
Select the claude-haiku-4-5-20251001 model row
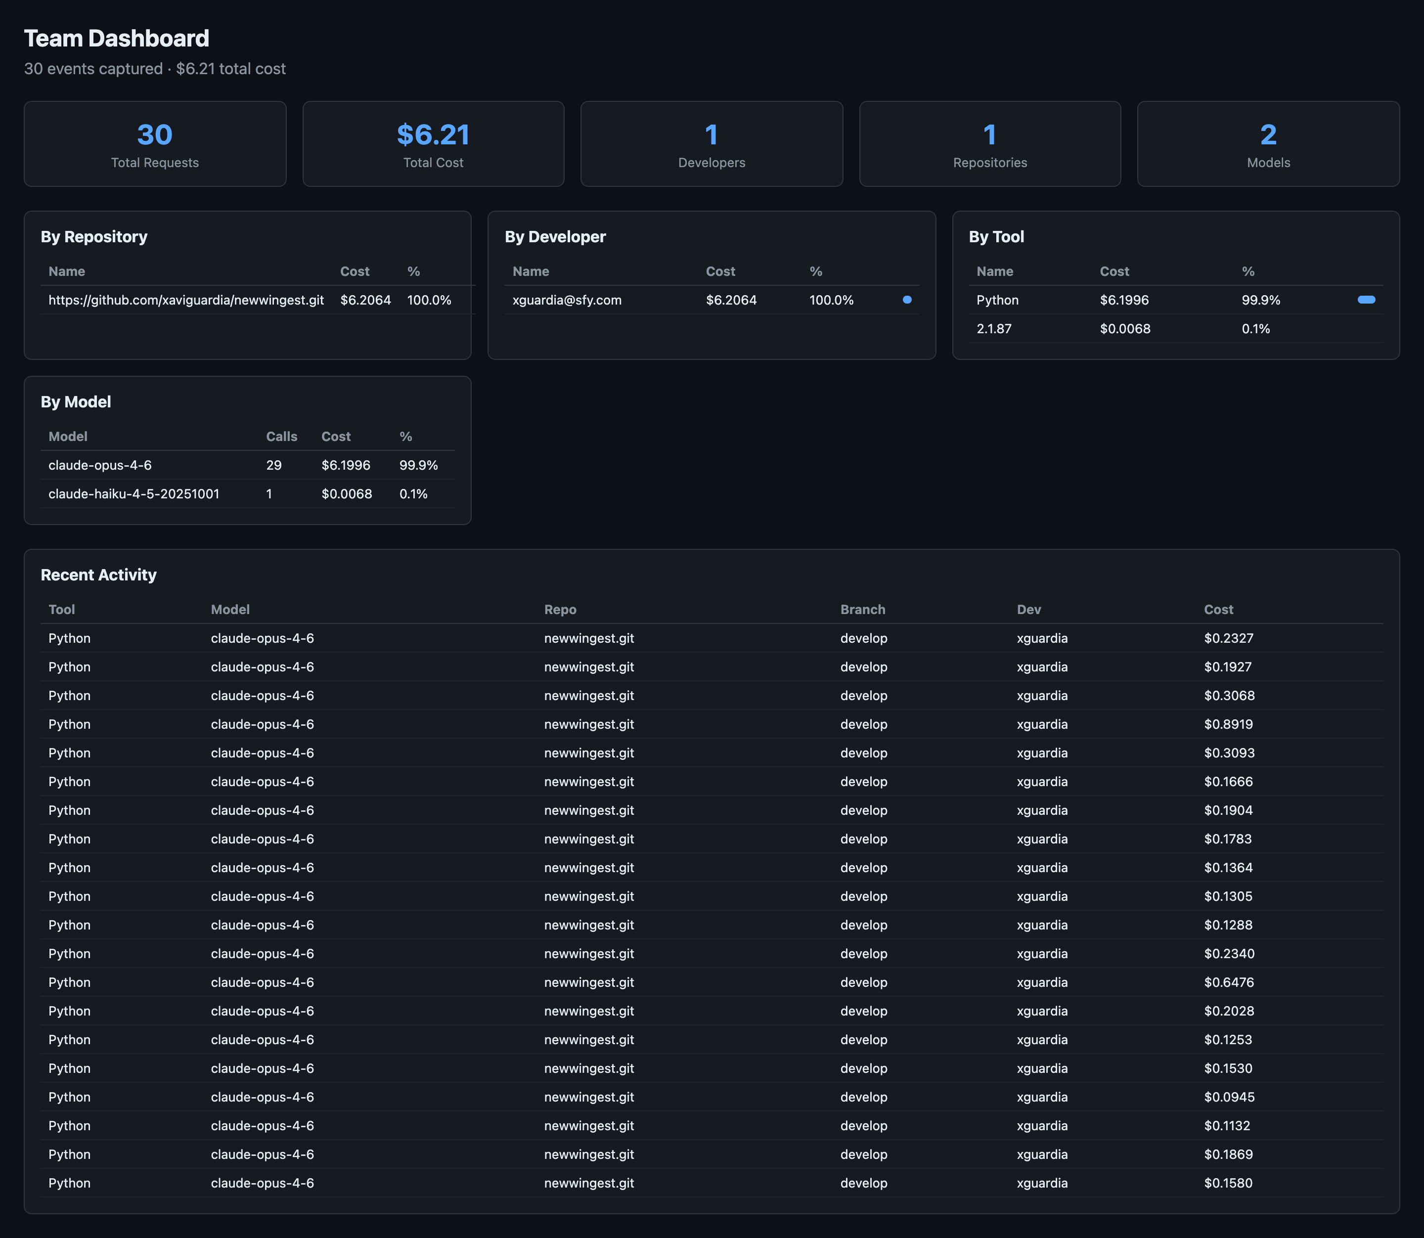coord(134,493)
